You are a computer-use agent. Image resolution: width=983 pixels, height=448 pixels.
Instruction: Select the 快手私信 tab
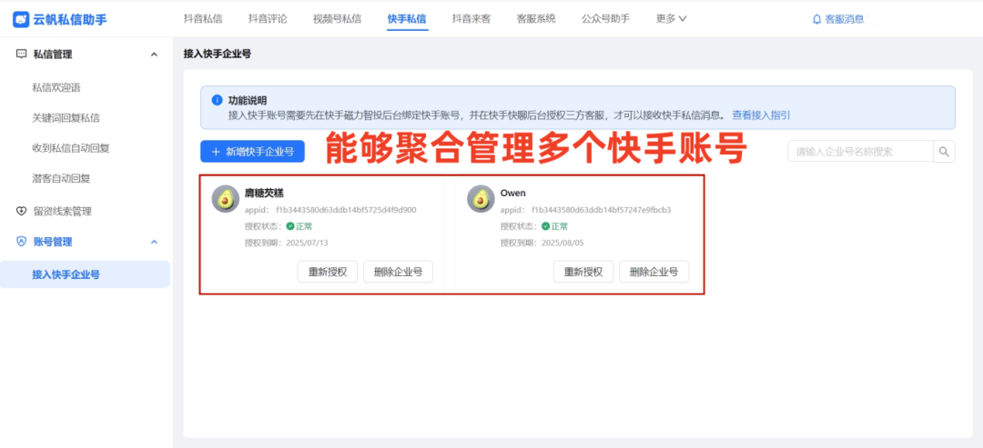tap(408, 19)
